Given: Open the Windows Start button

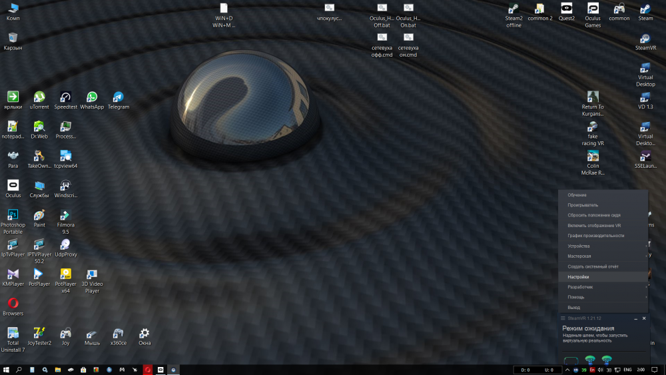Looking at the screenshot, I should [6, 370].
